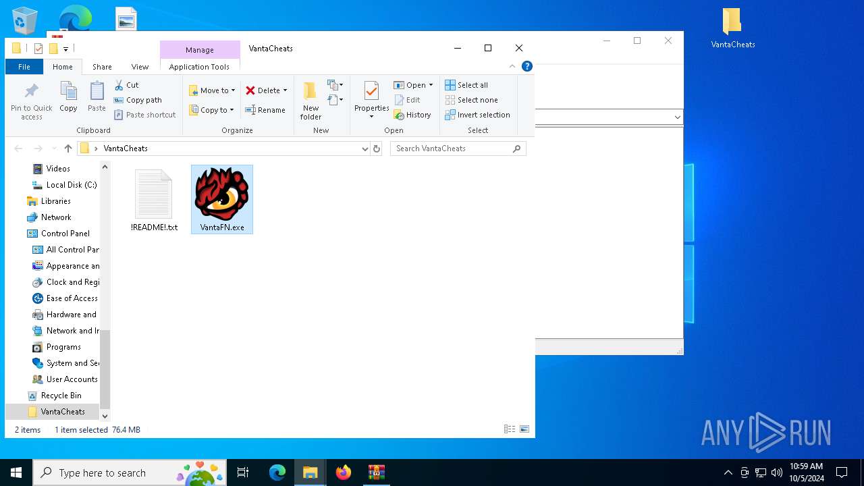The height and width of the screenshot is (486, 864).
Task: Rename the selected VantaFN.exe file
Action: (x=265, y=110)
